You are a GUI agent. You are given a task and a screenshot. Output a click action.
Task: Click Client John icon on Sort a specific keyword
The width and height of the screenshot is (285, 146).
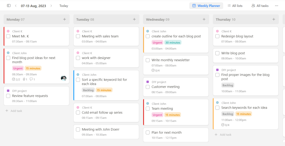(78, 74)
